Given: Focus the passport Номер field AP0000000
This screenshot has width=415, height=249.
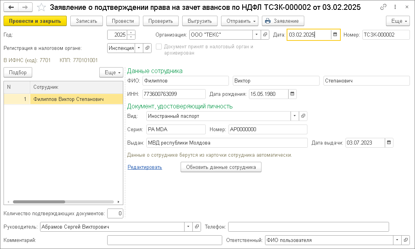Looking at the screenshot, I should (268, 129).
